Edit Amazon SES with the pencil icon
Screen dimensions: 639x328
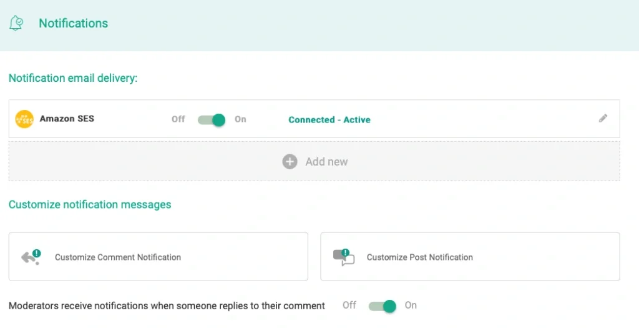click(x=603, y=118)
